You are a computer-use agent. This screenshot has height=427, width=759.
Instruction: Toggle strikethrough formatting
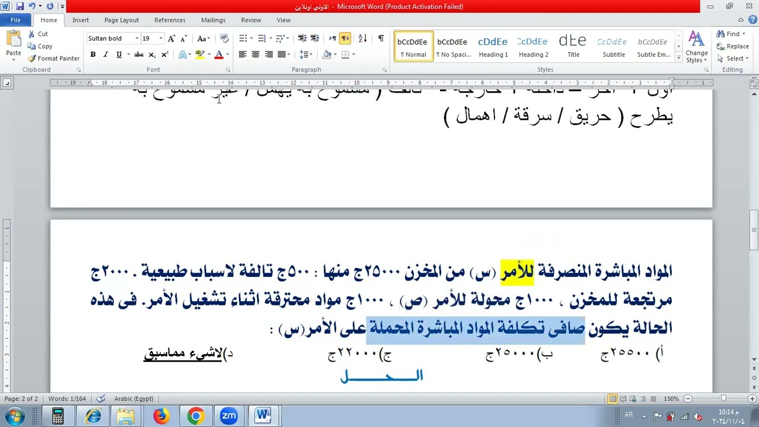pos(139,55)
